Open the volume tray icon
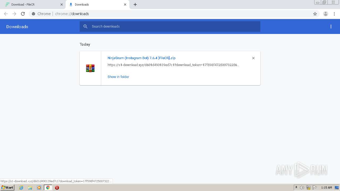340x191 pixels. pyautogui.click(x=302, y=188)
